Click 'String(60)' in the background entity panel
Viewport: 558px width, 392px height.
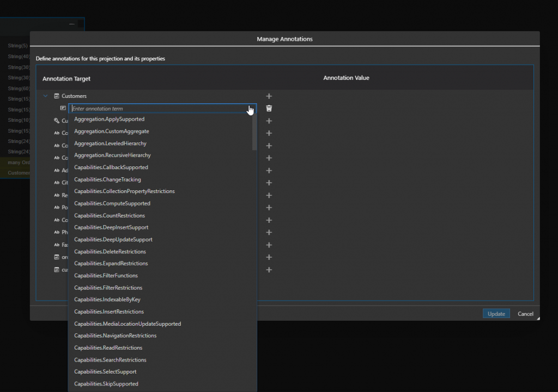19,89
